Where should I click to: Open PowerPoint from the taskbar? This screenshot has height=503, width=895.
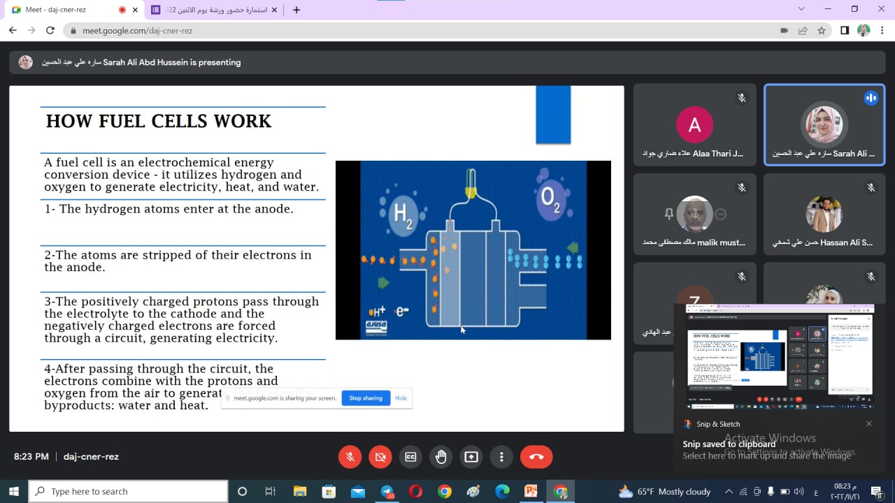pos(531,492)
